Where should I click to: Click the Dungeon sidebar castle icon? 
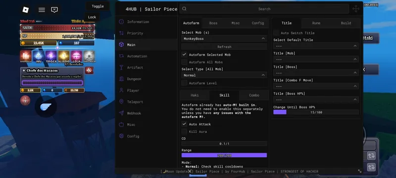pos(121,79)
